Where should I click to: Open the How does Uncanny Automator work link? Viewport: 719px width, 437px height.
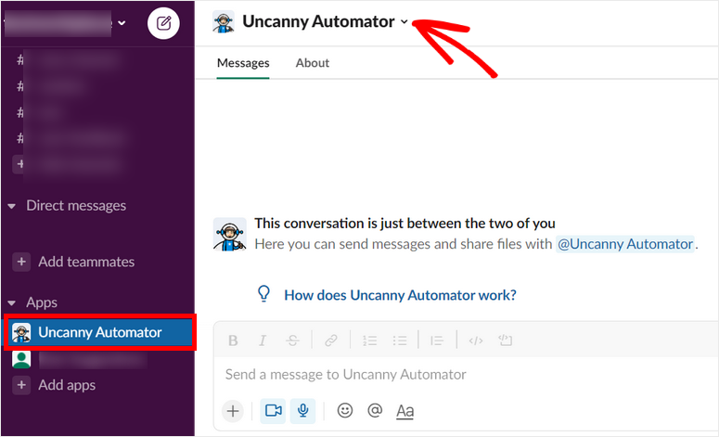click(x=400, y=295)
